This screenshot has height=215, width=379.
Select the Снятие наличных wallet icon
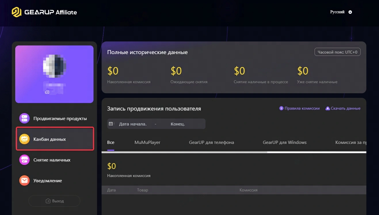click(24, 159)
